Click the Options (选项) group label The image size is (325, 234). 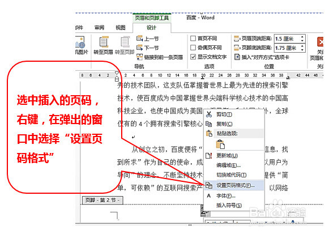(209, 66)
